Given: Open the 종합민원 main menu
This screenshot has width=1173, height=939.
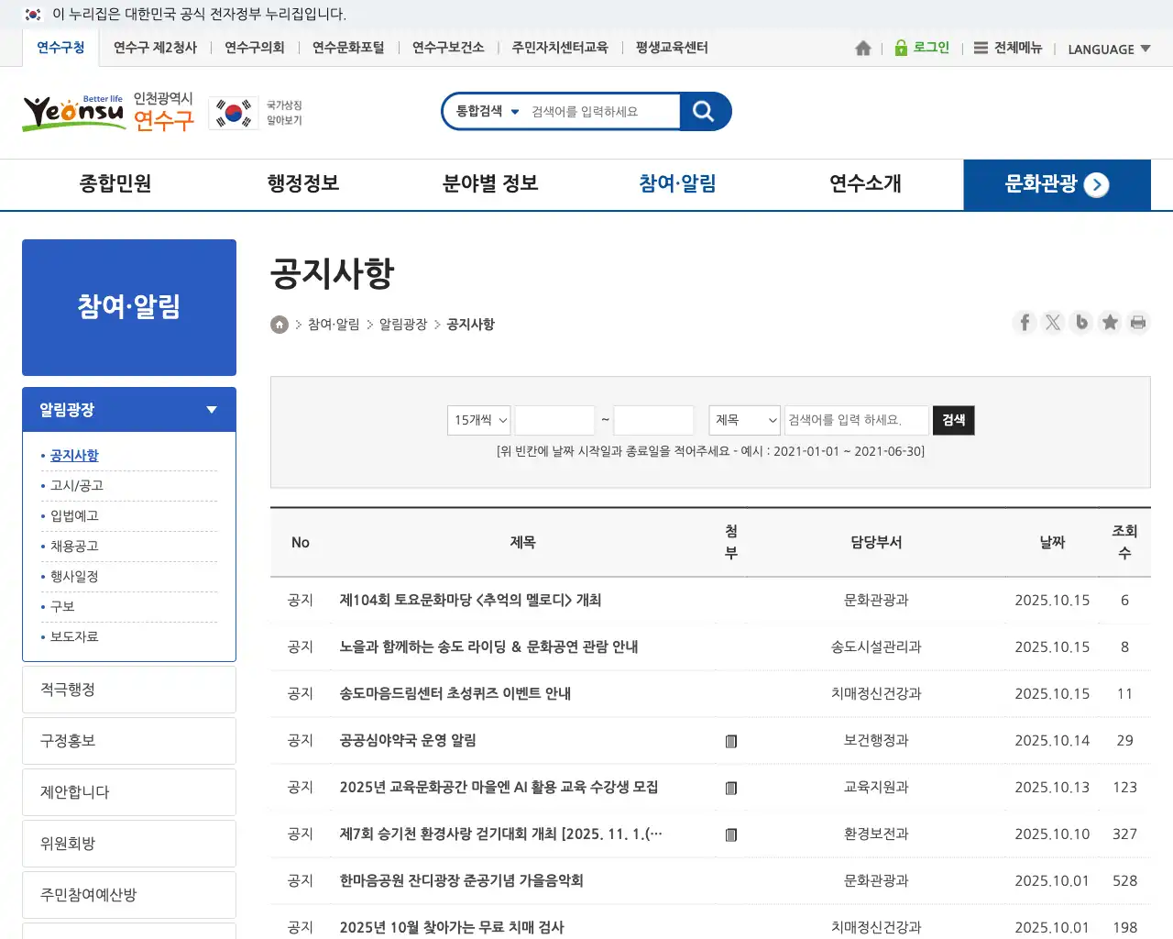Looking at the screenshot, I should [115, 184].
